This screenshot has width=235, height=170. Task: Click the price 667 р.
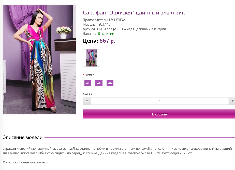(x=107, y=41)
